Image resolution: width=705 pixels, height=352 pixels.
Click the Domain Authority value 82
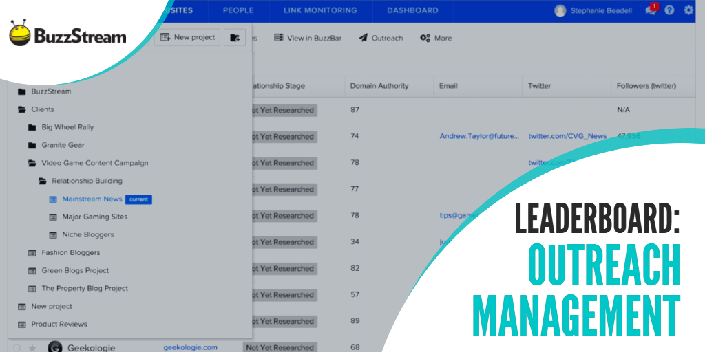click(355, 268)
